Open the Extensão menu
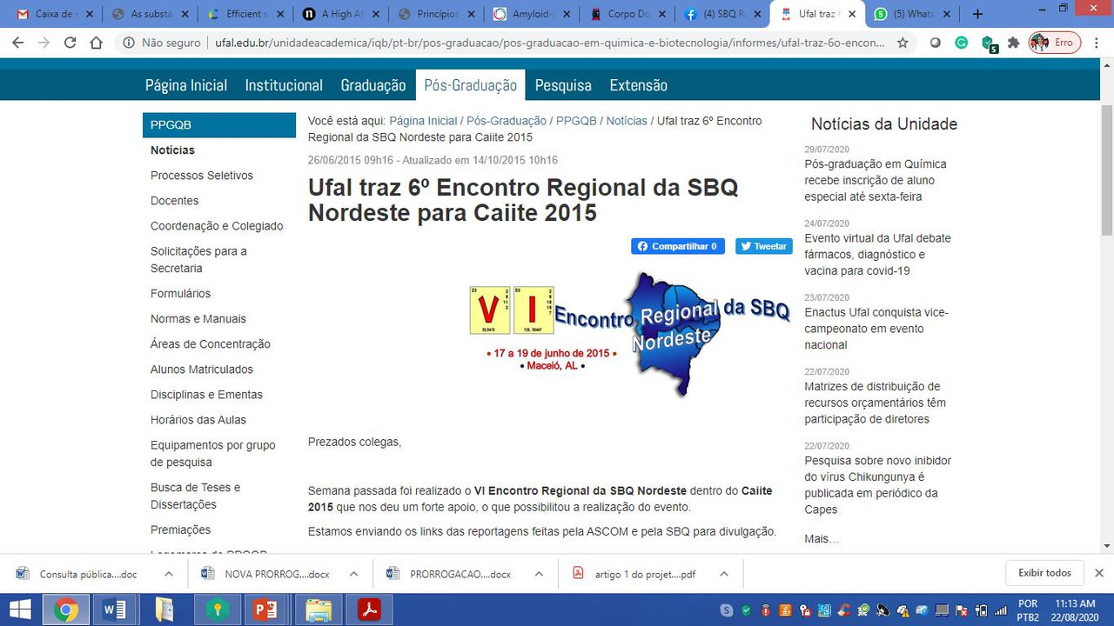Image resolution: width=1114 pixels, height=626 pixels. (x=639, y=85)
